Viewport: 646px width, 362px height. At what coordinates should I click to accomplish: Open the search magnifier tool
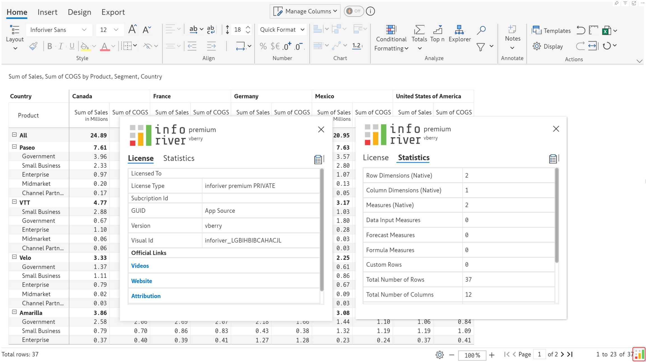[x=481, y=30]
